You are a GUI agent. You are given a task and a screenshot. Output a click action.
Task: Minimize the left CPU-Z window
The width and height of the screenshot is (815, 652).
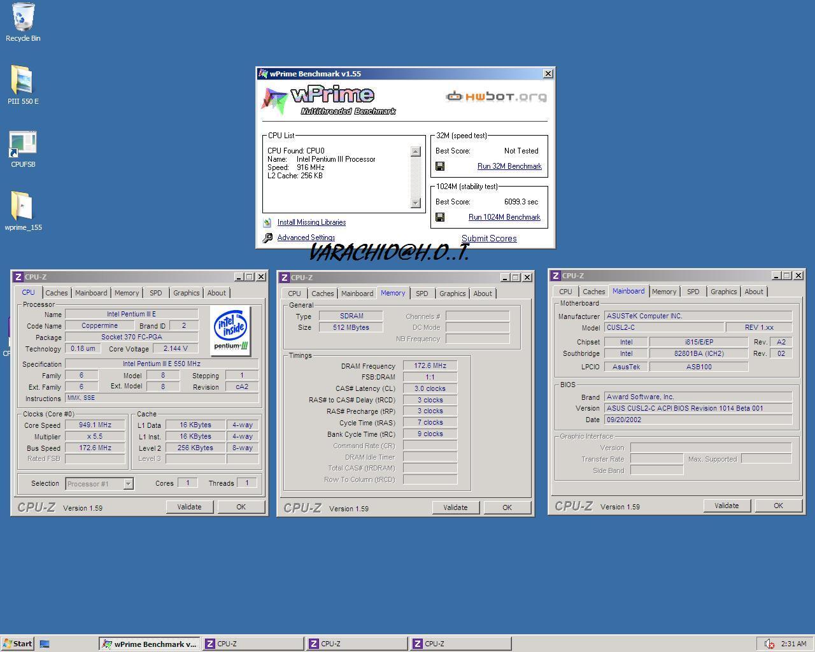coord(239,277)
